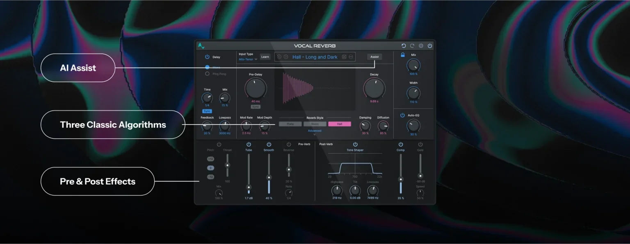Turn off the Comp power icon
Image resolution: width=630 pixels, height=244 pixels.
pos(401,144)
